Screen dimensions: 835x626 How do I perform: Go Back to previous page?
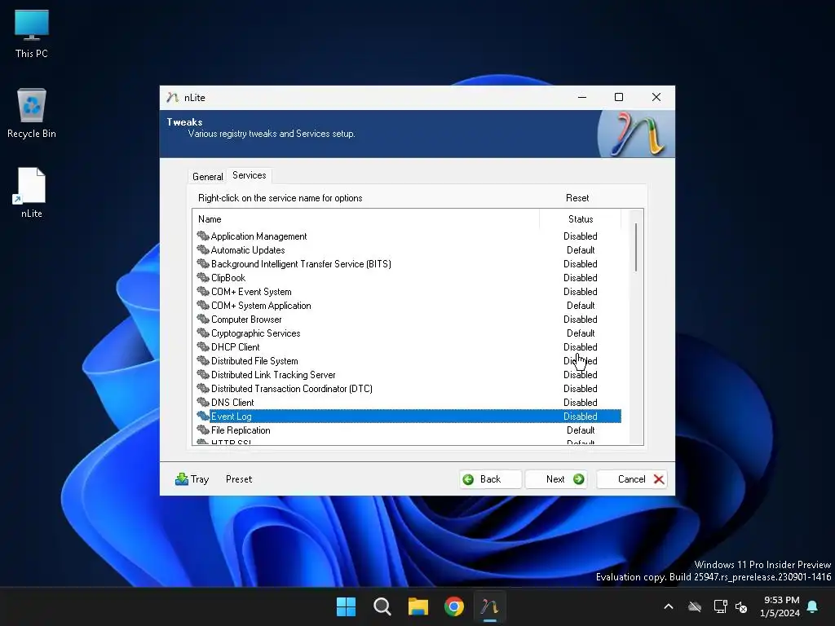(x=490, y=479)
